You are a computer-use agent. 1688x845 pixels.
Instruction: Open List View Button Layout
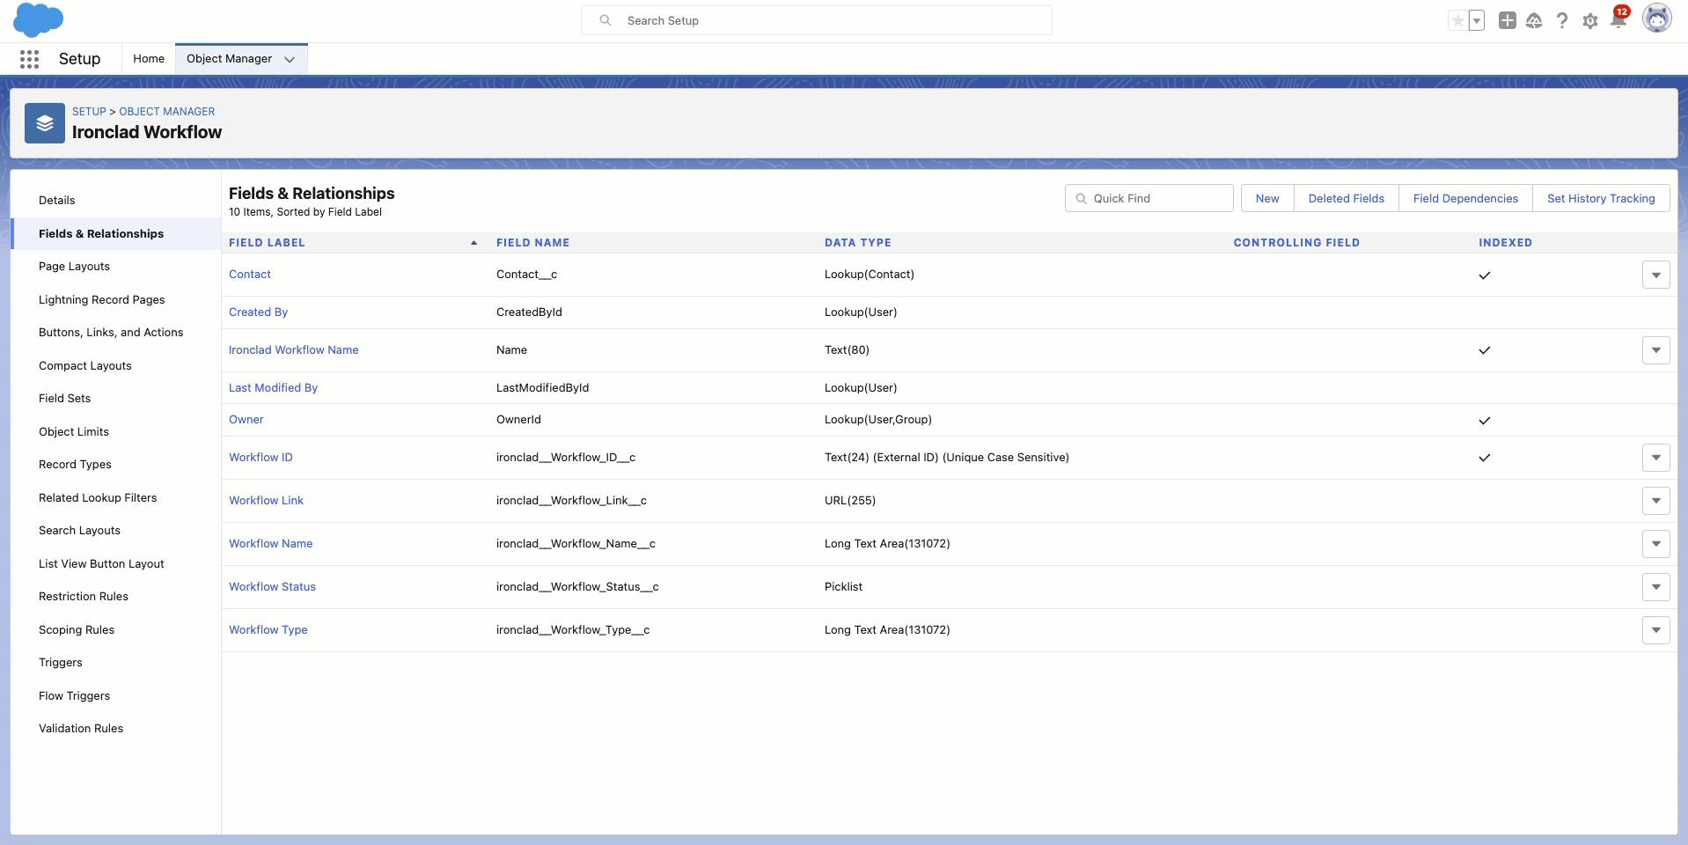point(101,564)
